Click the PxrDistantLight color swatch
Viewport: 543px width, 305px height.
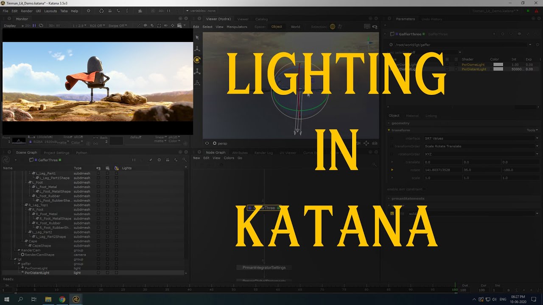click(x=498, y=69)
